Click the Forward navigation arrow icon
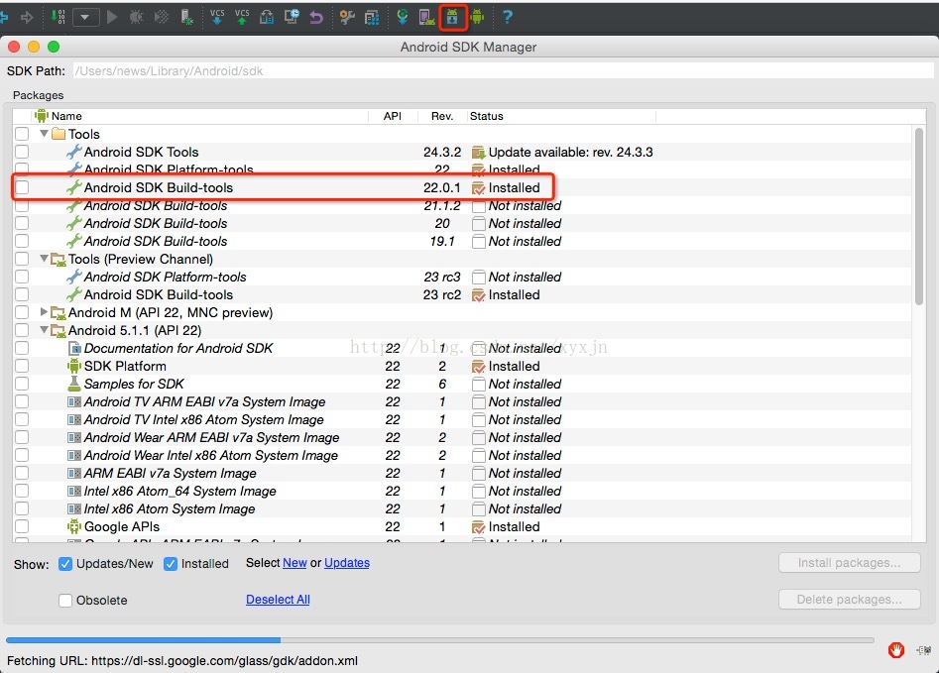This screenshot has width=939, height=673. 27,18
